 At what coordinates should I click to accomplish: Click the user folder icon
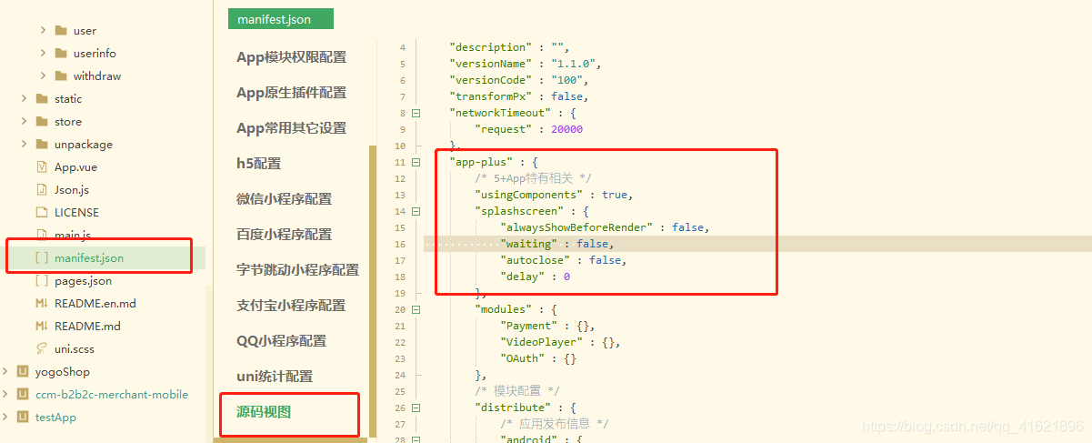(61, 30)
